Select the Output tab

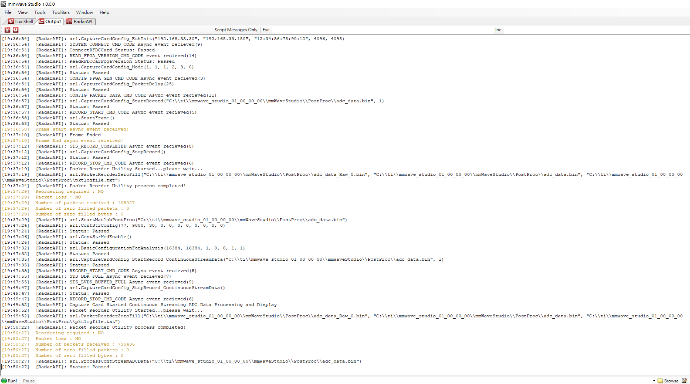[50, 22]
